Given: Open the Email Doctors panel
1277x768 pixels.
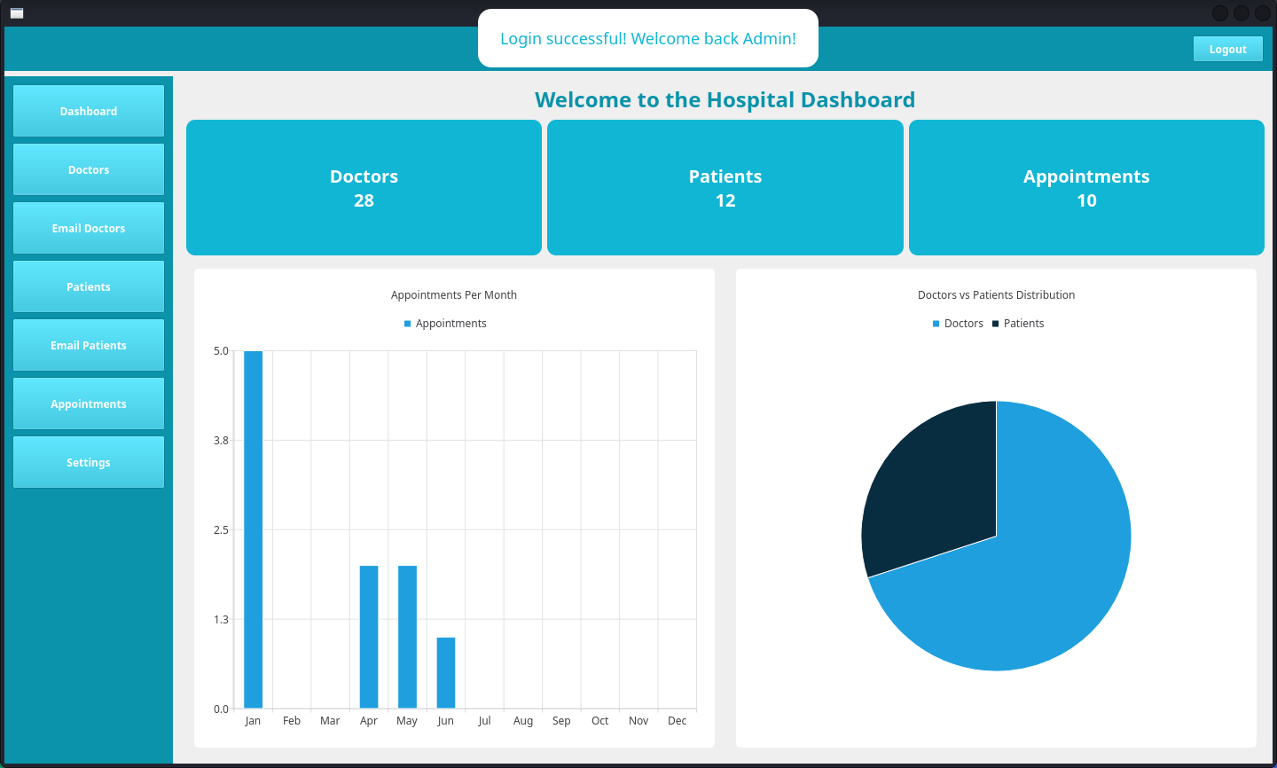Looking at the screenshot, I should [x=88, y=228].
